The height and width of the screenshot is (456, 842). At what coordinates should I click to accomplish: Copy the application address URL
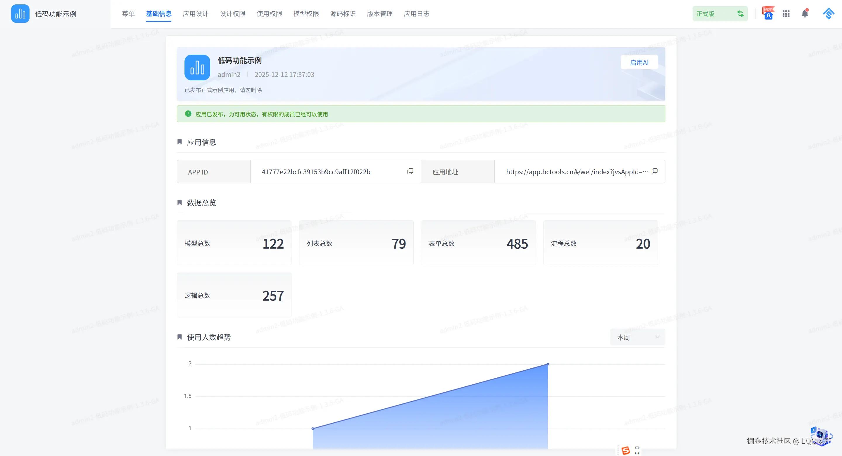[654, 171]
